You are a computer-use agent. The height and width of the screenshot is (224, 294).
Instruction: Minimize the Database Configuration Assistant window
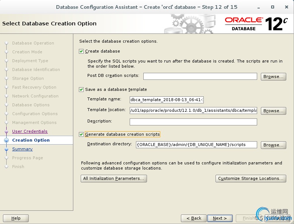pos(259,7)
